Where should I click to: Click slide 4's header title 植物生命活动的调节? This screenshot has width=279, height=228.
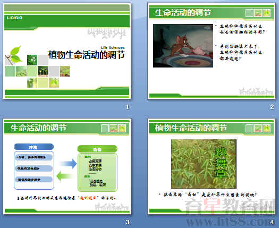coord(191,128)
